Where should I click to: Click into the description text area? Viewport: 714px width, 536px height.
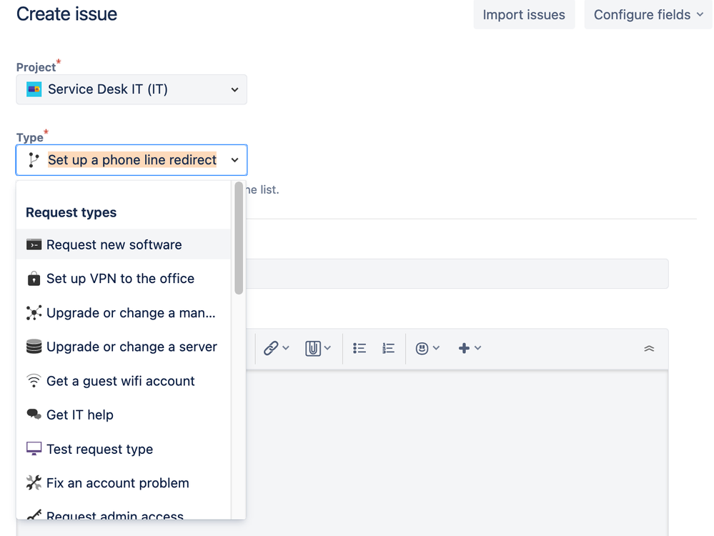point(457,453)
